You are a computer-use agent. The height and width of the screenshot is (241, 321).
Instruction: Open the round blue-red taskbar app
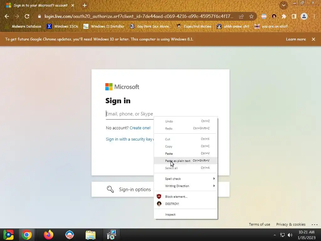pyautogui.click(x=69, y=235)
